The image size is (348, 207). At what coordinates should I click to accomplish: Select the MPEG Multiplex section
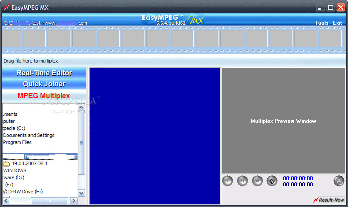(44, 96)
